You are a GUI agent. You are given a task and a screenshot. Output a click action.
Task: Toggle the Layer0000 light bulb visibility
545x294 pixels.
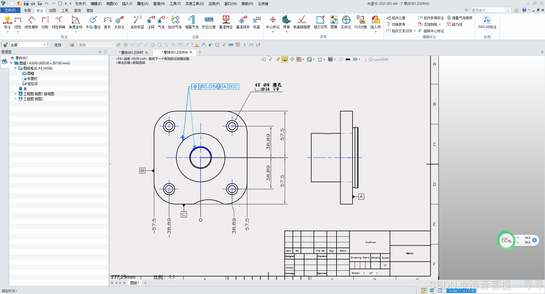point(366,59)
